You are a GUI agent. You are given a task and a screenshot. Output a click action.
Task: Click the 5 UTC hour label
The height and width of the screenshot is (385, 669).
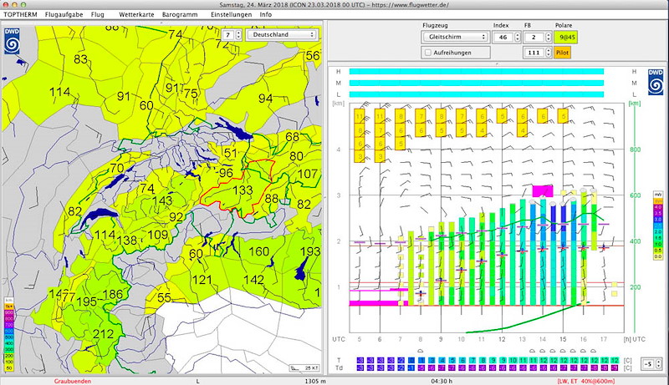pos(360,339)
